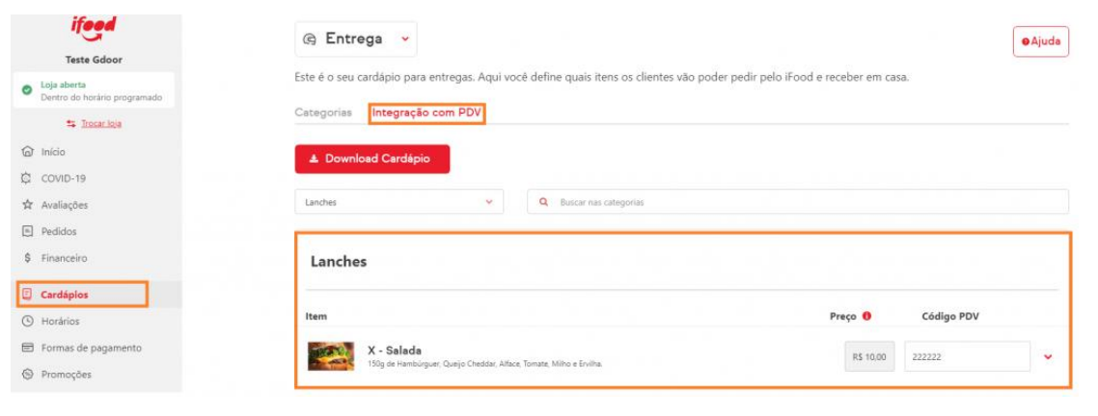Click the card icon beside Formas de pagamento
The width and height of the screenshot is (1098, 416).
point(27,349)
